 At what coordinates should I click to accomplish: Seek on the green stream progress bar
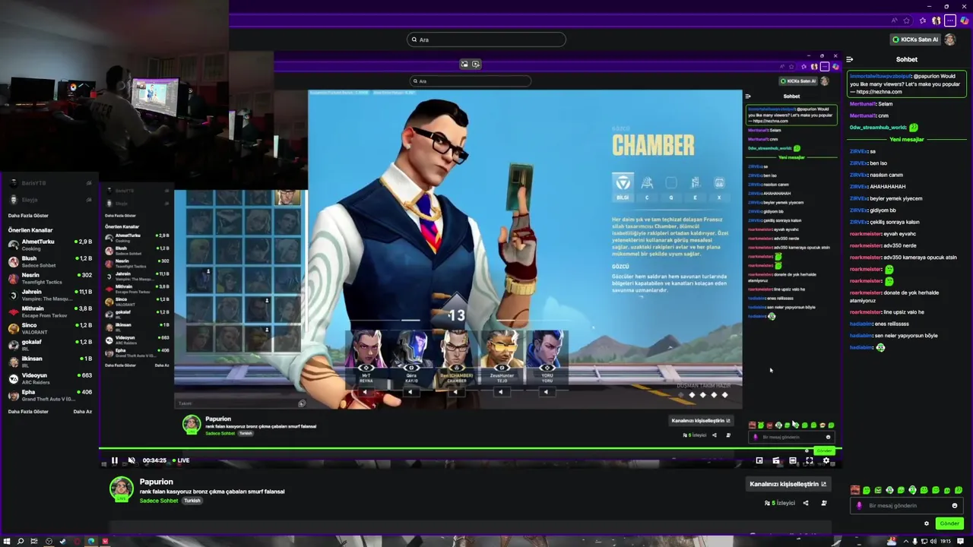(x=471, y=449)
